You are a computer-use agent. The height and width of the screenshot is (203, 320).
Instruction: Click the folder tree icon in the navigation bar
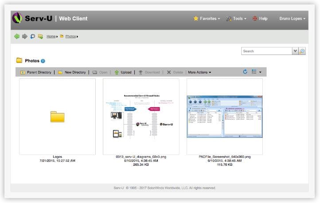point(40,36)
